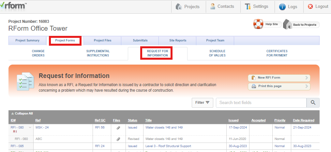This screenshot has width=331, height=152.
Task: Open Level 3 - Roof Structural Support
Action: [168, 146]
